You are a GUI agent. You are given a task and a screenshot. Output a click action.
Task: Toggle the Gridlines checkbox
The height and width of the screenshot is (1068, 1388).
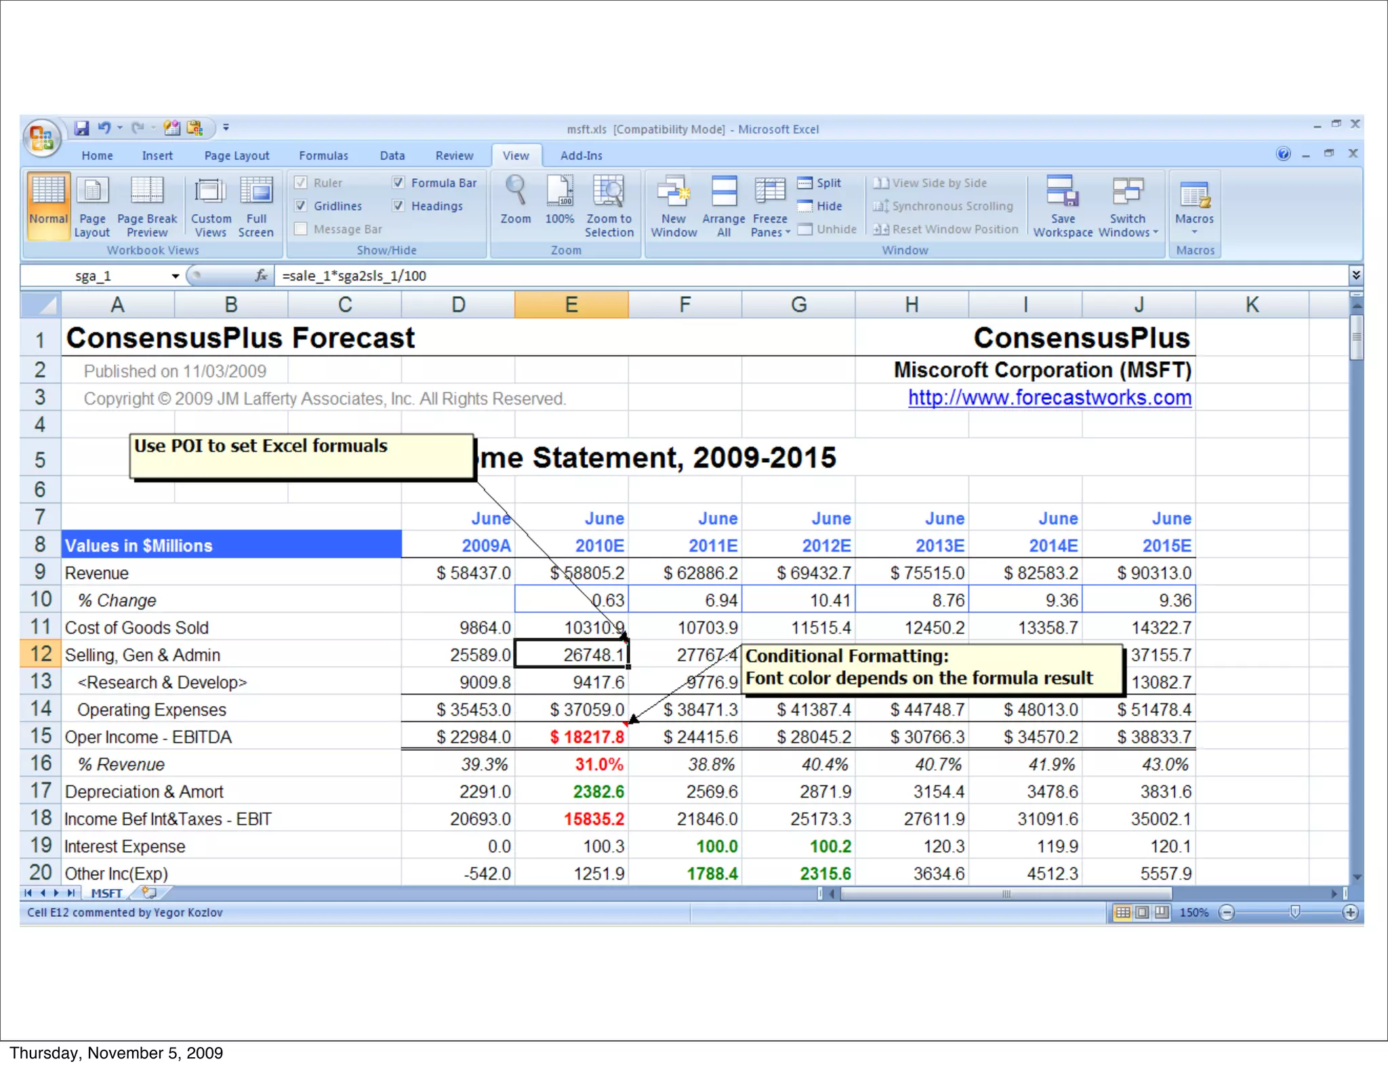pyautogui.click(x=302, y=206)
